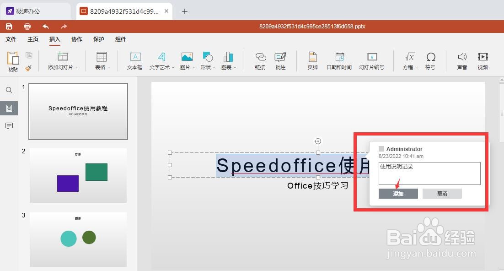
Task: Switch to the 极速办公 browser tab
Action: [x=35, y=11]
